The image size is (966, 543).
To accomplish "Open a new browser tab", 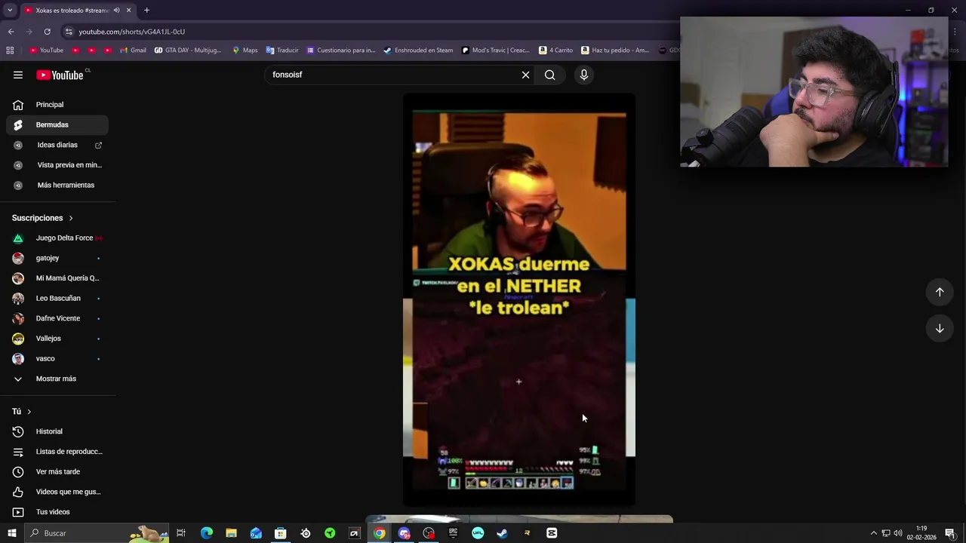I will (146, 11).
